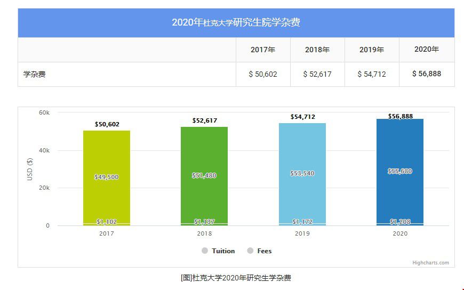
Task: Click the table title 2020年杜克大学研究生院学杂费
Action: (236, 22)
